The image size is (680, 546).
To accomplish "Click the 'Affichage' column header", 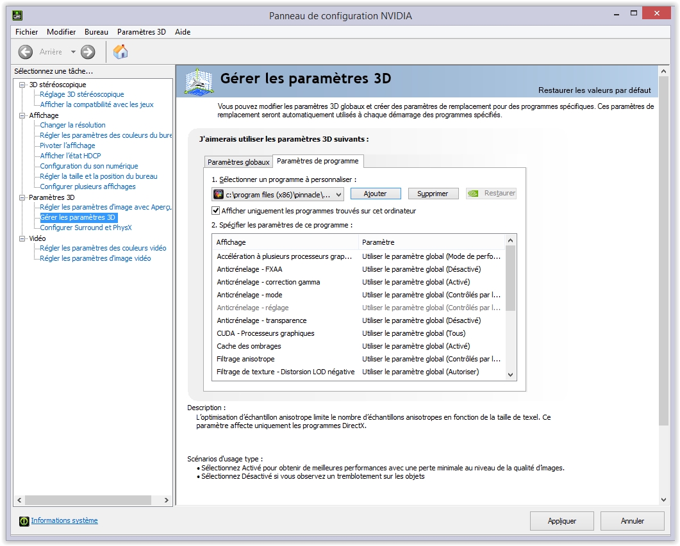I will 286,242.
